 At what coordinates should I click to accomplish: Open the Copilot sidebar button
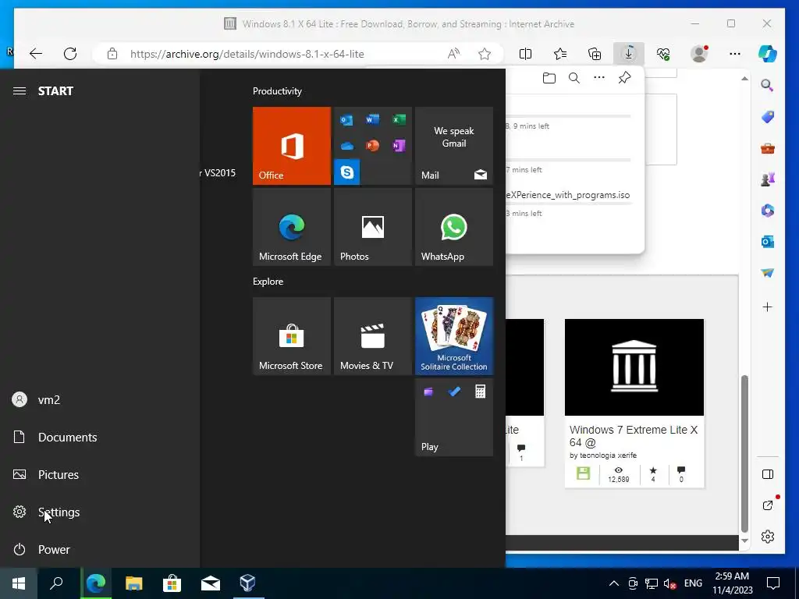tap(768, 54)
